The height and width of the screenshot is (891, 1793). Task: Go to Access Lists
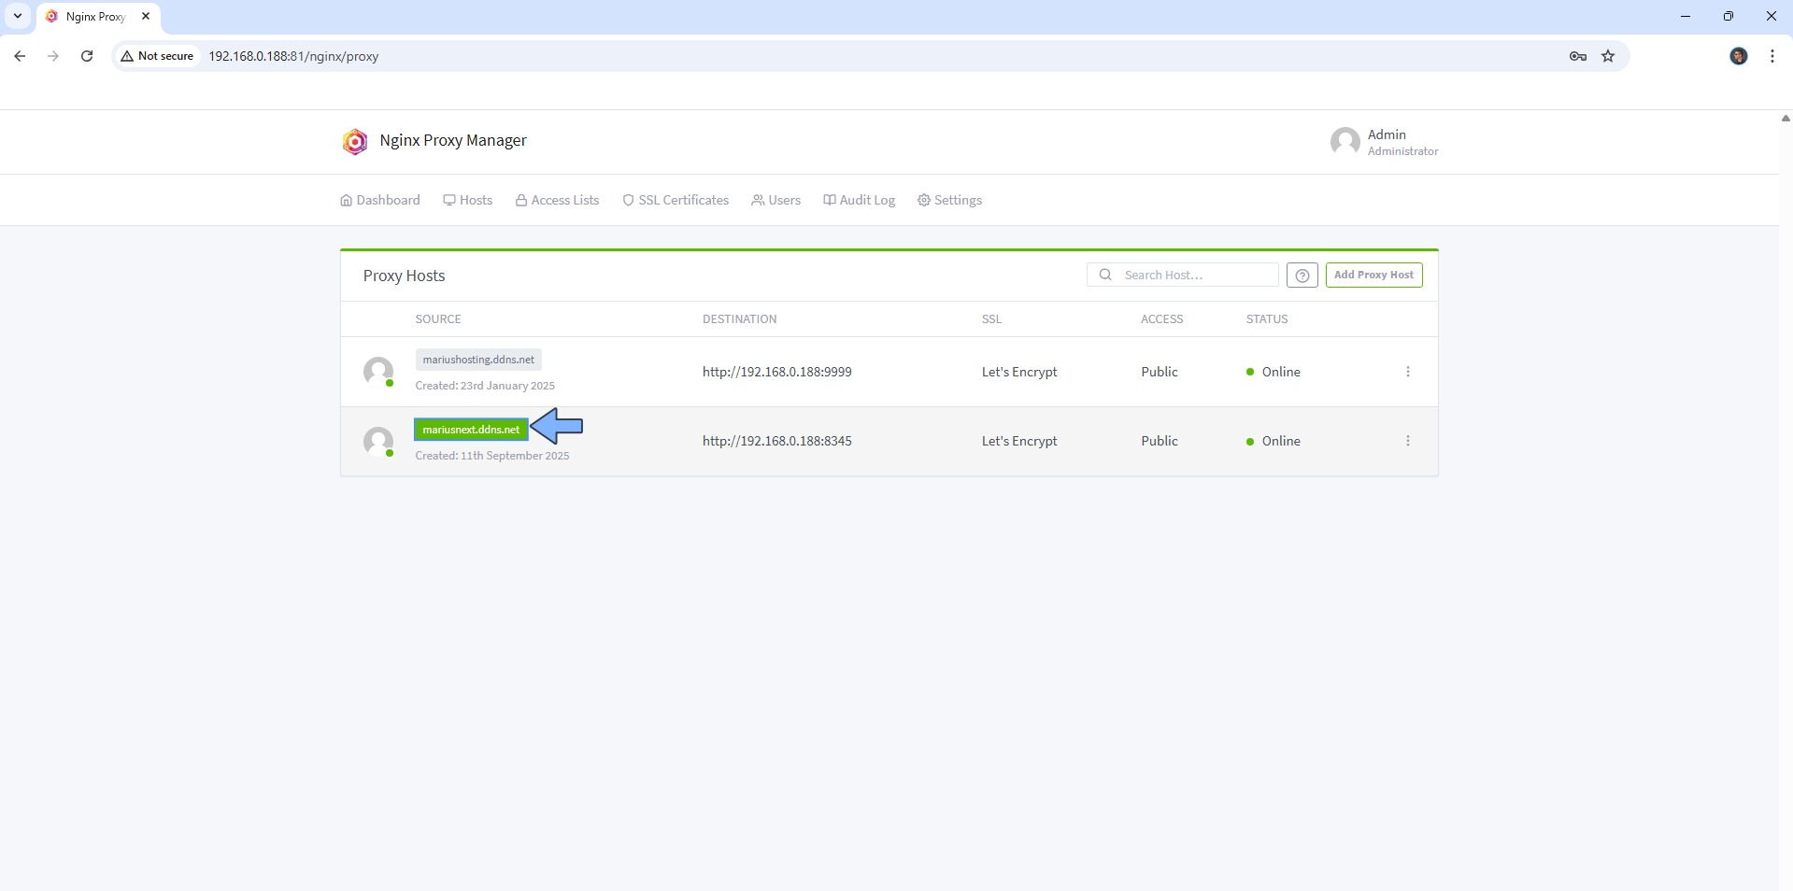(558, 200)
